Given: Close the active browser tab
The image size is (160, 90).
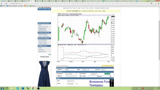Looking at the screenshot, I should pos(33,1).
